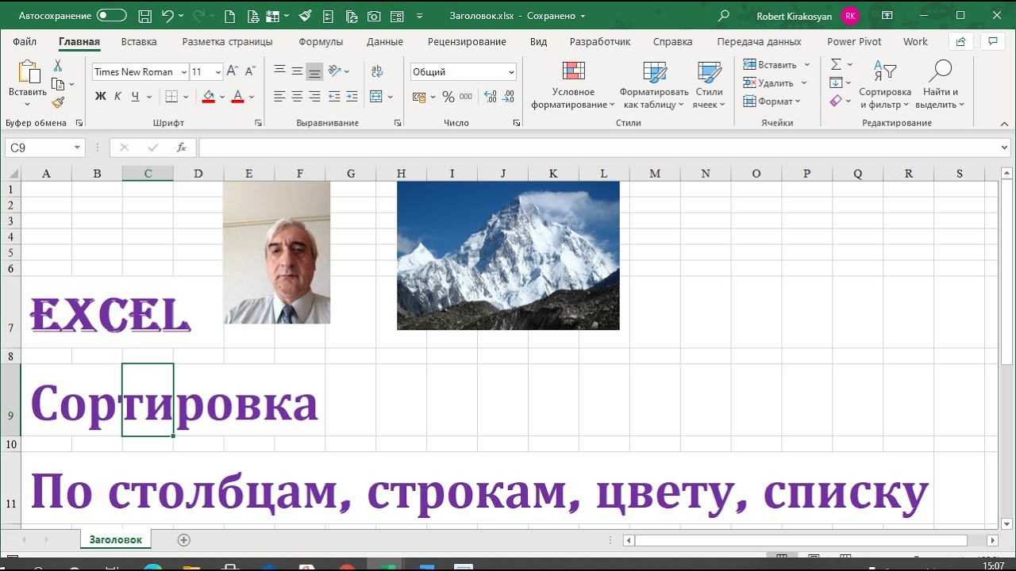Activate the Format Painter brush in Буфер обмена

click(x=58, y=102)
